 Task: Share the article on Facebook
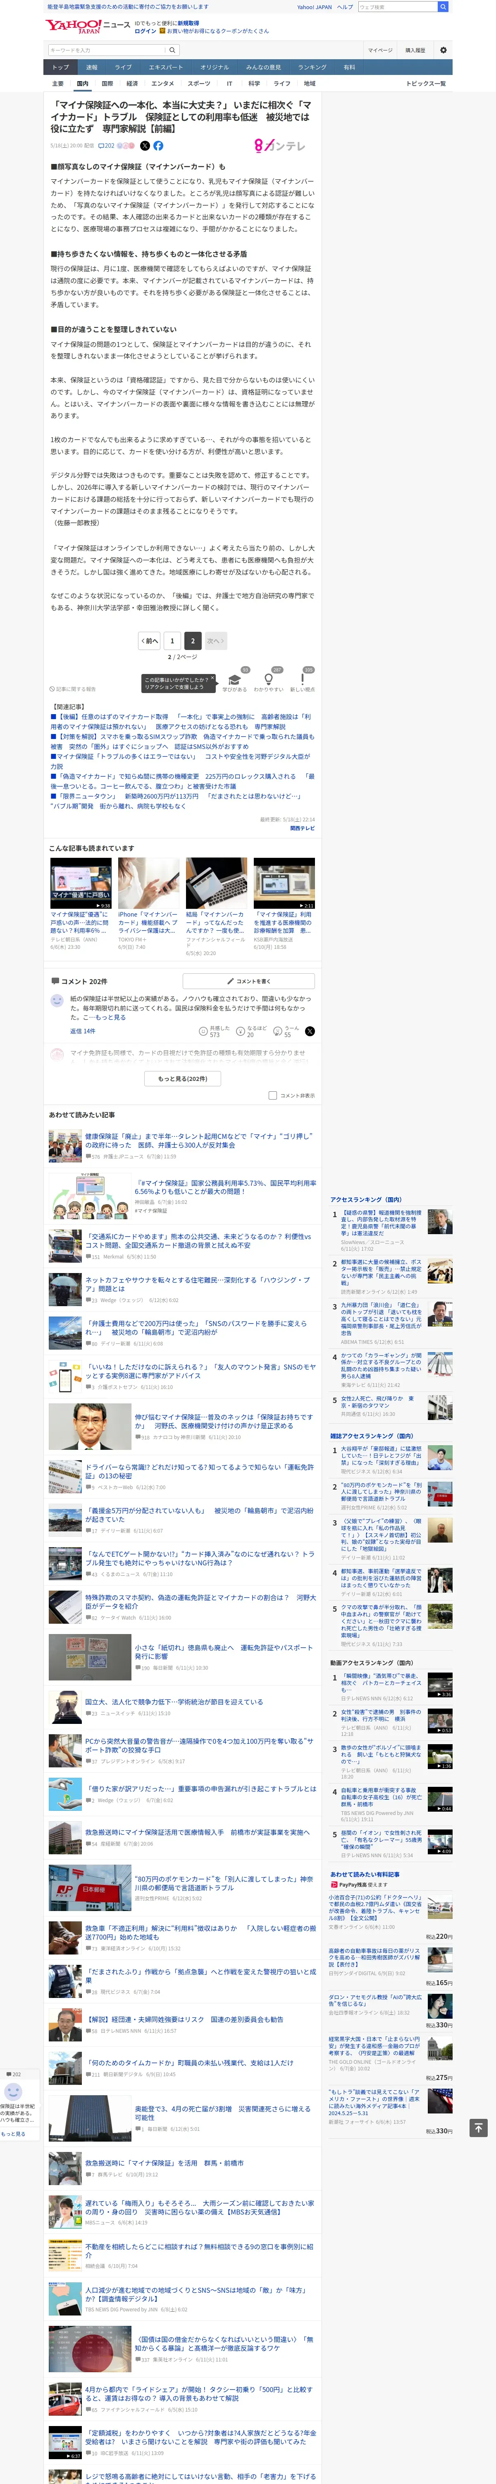click(158, 146)
